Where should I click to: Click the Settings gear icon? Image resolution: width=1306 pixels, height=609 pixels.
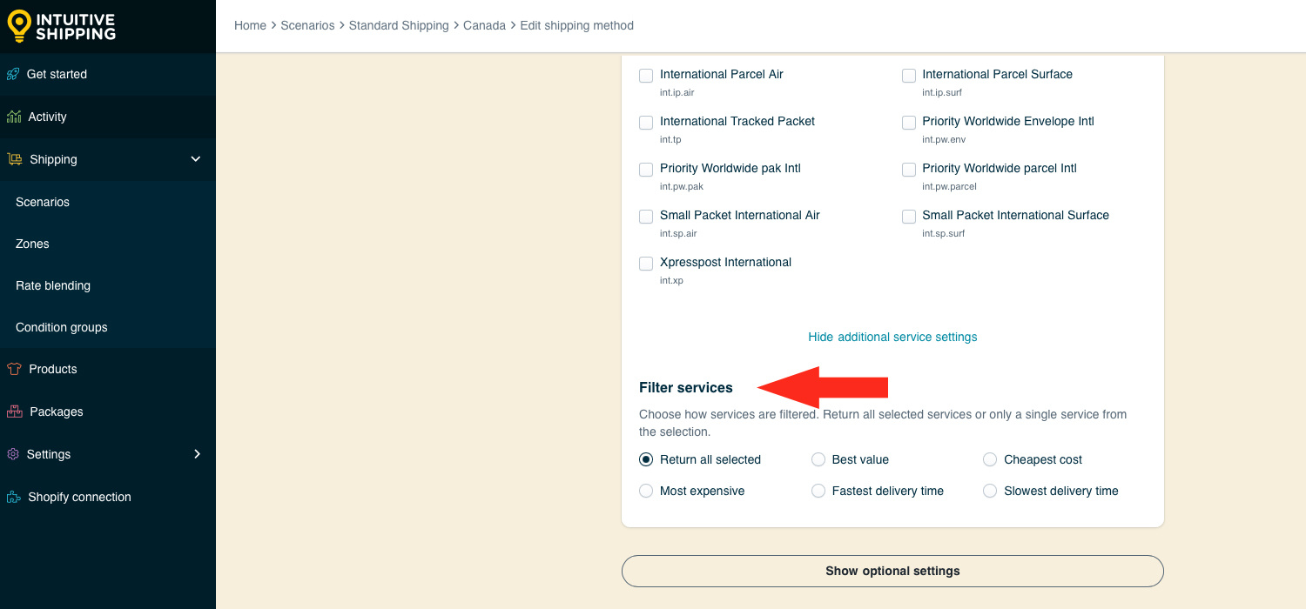coord(13,454)
